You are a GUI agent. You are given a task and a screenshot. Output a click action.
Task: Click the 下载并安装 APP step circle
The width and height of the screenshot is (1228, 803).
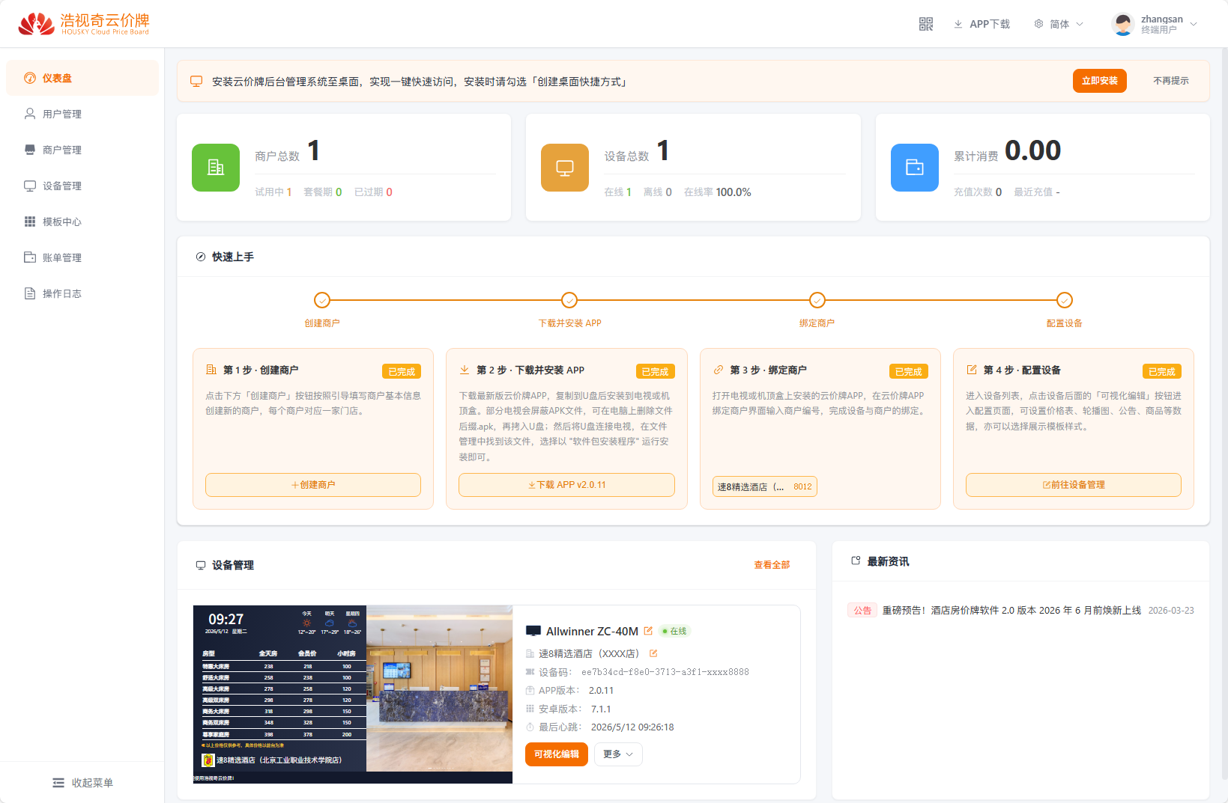pos(569,300)
